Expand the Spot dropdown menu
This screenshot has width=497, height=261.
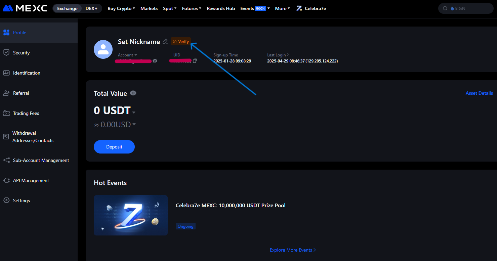pos(170,8)
